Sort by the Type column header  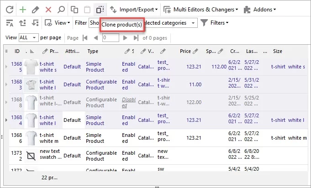tap(93, 51)
